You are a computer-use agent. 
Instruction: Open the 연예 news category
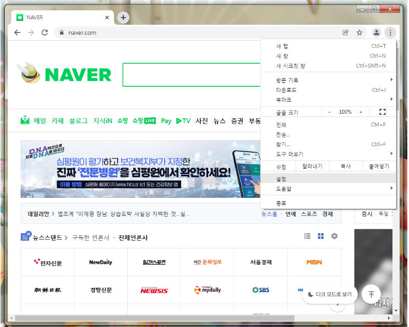291,214
